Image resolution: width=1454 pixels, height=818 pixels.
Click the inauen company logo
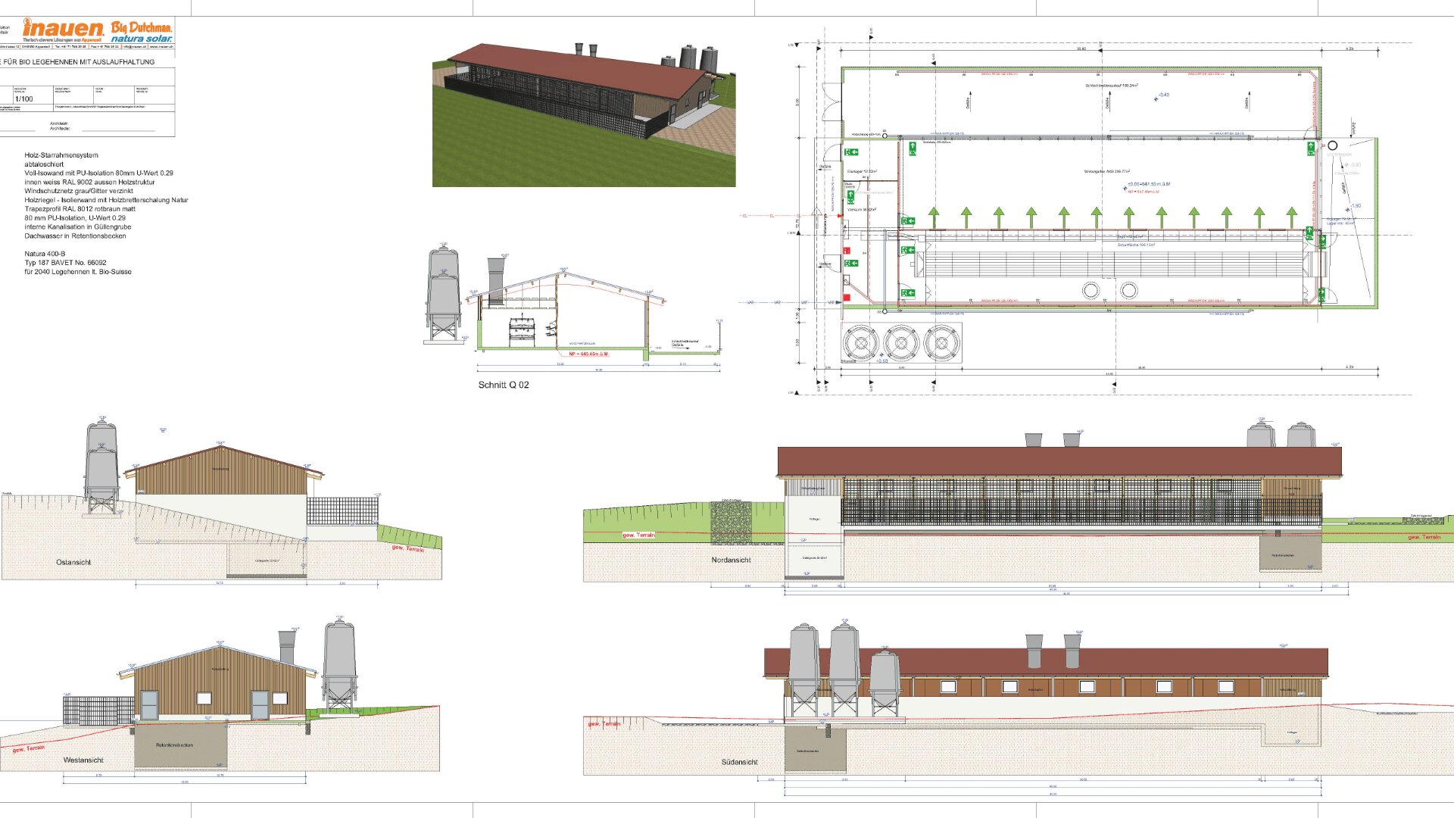[x=64, y=30]
